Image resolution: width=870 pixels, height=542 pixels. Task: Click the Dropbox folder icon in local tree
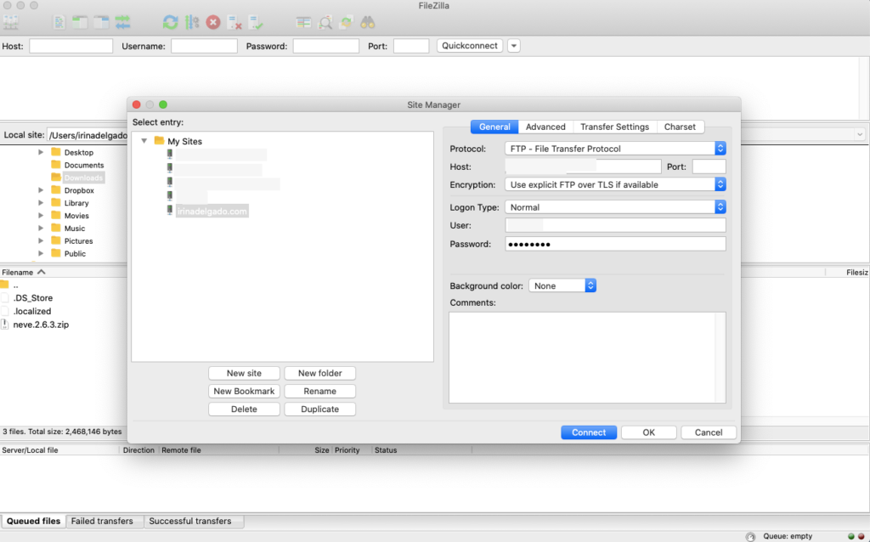(55, 189)
